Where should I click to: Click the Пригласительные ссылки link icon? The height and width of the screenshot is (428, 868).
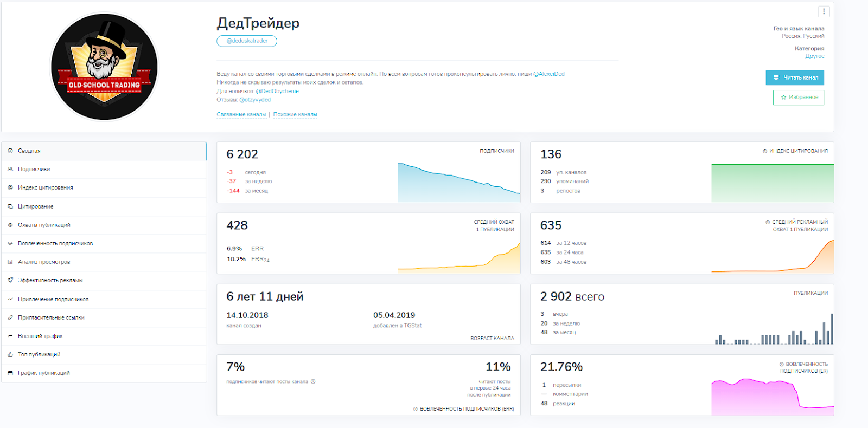10,317
